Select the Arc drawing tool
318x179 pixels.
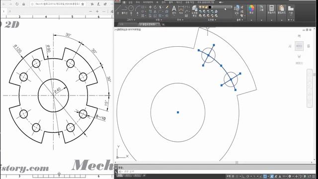point(138,9)
